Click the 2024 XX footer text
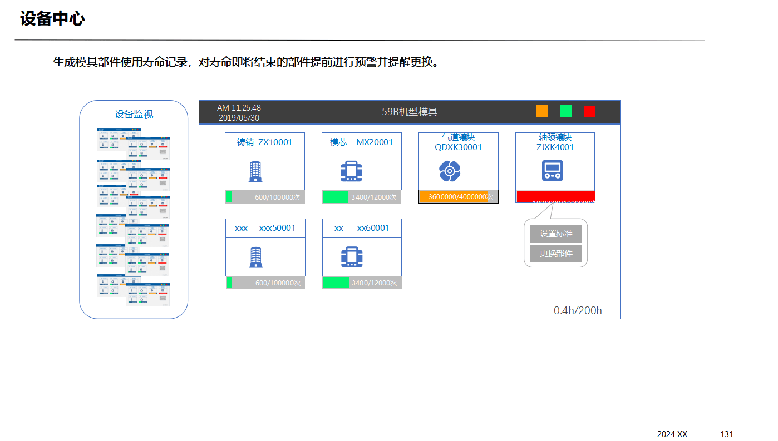This screenshot has width=778, height=441. [x=672, y=434]
